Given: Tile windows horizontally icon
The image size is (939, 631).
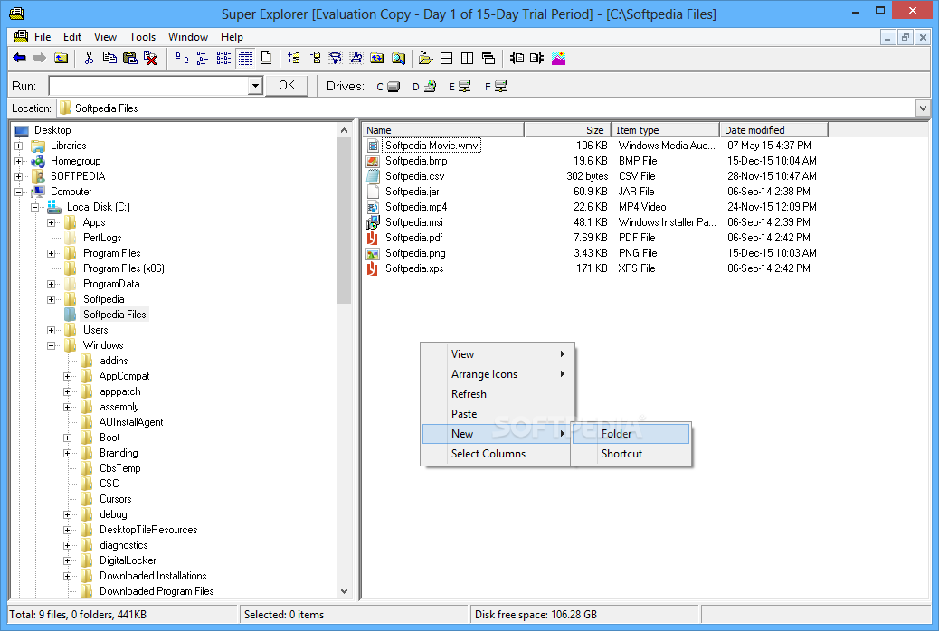Looking at the screenshot, I should click(446, 58).
